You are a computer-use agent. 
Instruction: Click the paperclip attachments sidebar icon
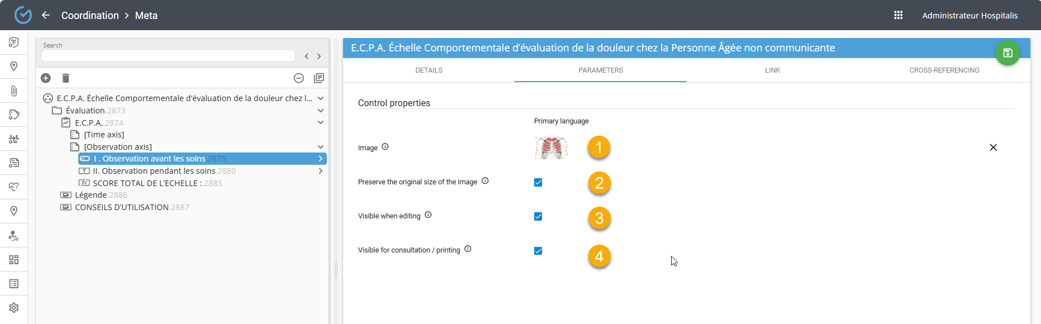(x=14, y=90)
